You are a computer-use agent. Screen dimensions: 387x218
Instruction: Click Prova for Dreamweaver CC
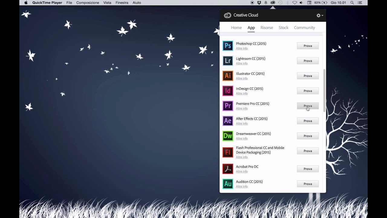click(x=308, y=136)
